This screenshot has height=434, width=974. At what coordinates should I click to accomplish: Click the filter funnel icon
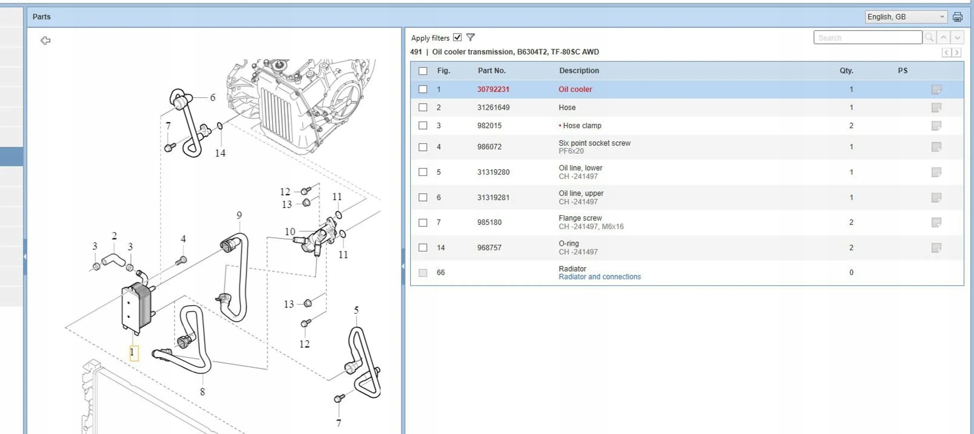(x=470, y=37)
